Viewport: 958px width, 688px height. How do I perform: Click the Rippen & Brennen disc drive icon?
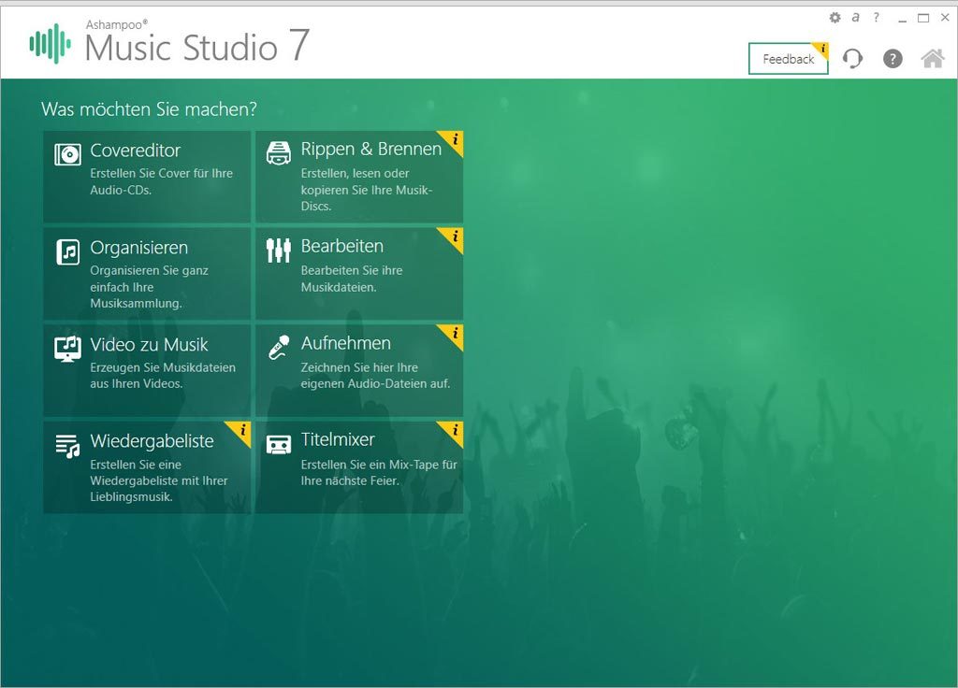click(279, 153)
